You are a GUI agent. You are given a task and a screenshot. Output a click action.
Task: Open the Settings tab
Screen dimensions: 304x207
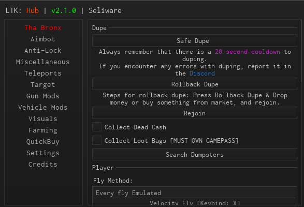[x=43, y=153]
